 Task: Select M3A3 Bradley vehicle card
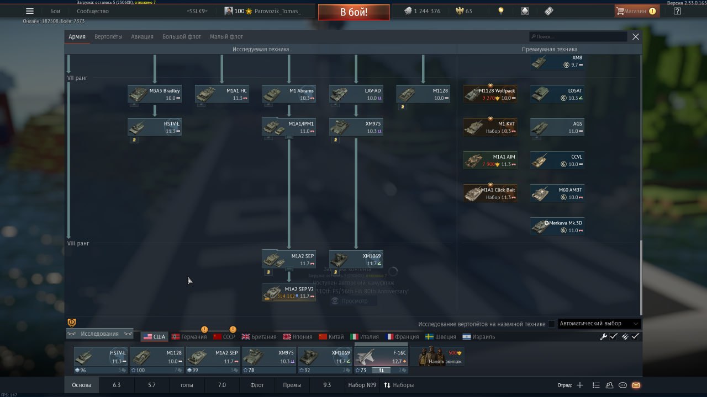click(155, 94)
